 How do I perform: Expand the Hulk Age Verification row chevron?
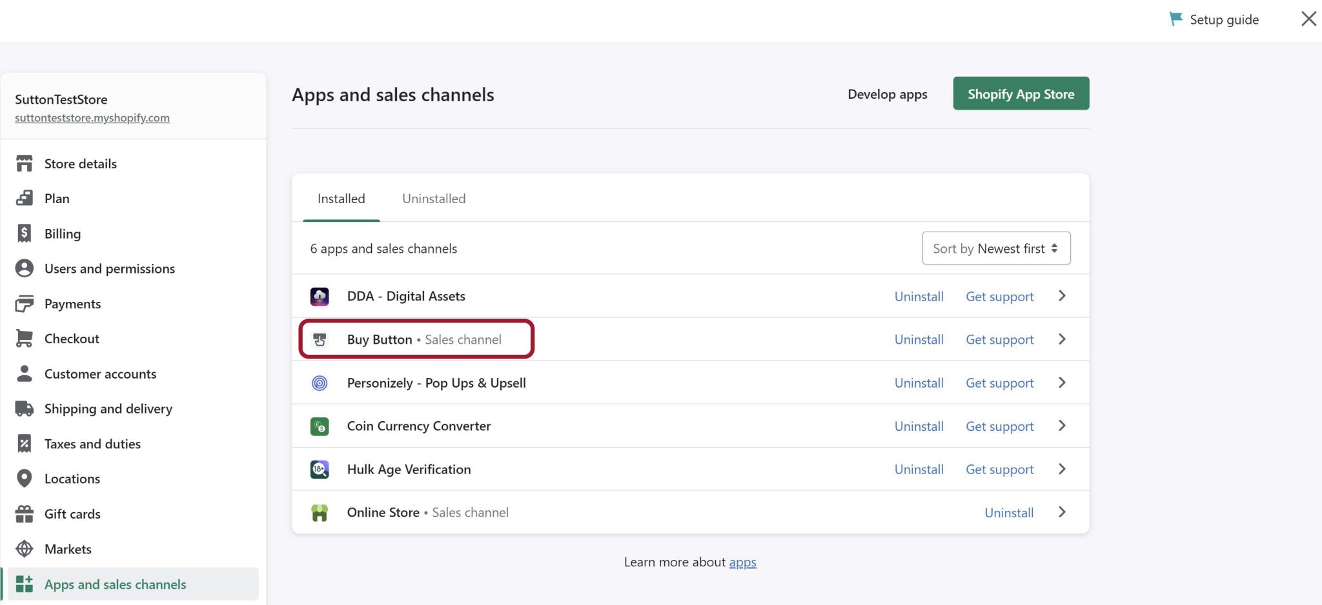pyautogui.click(x=1062, y=469)
